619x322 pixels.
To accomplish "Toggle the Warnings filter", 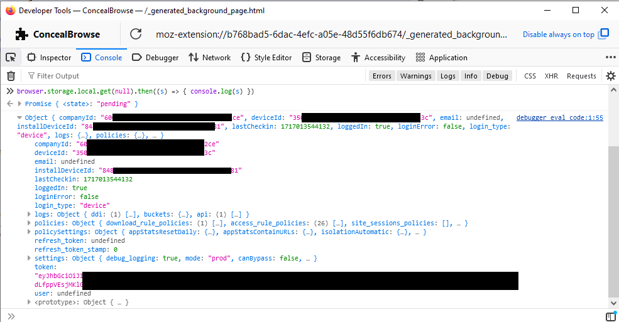I will click(x=415, y=76).
